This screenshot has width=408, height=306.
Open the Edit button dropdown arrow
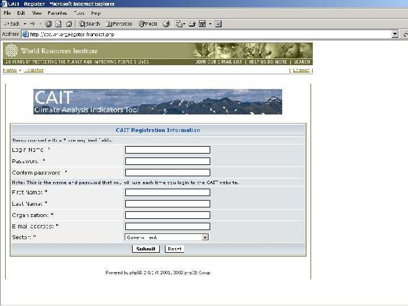(x=210, y=24)
